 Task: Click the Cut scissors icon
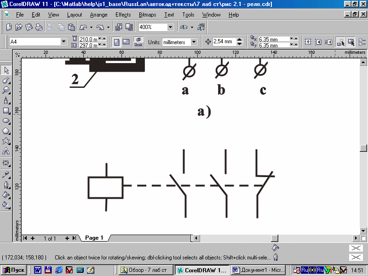[x=51, y=27]
